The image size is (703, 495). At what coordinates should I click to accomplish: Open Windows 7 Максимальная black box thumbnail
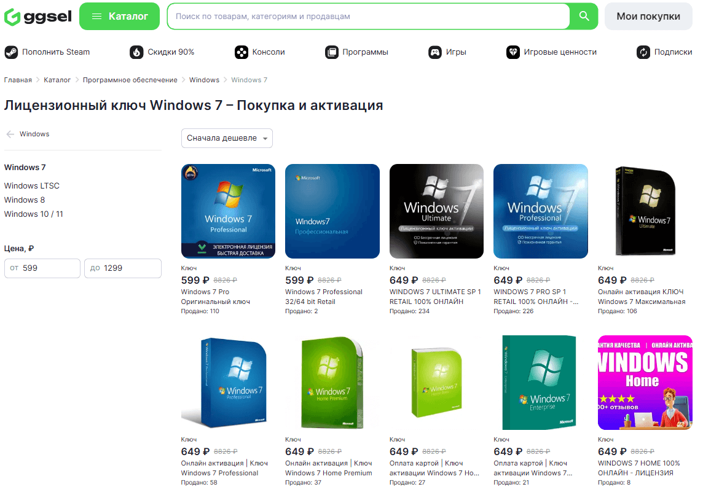click(x=645, y=211)
